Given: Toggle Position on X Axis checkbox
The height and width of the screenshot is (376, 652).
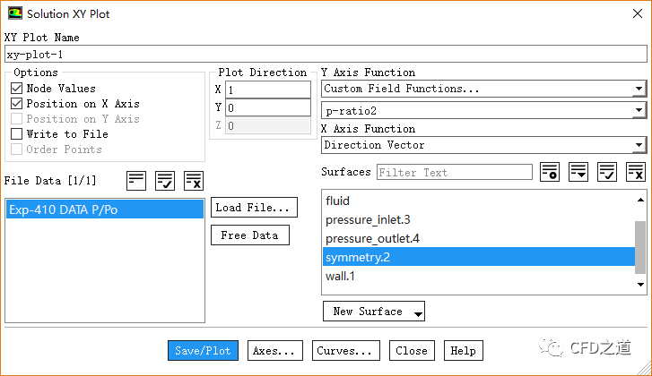Looking at the screenshot, I should click(x=17, y=104).
